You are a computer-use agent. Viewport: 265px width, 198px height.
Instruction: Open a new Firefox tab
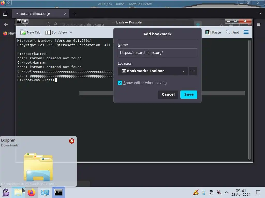[x=75, y=14]
